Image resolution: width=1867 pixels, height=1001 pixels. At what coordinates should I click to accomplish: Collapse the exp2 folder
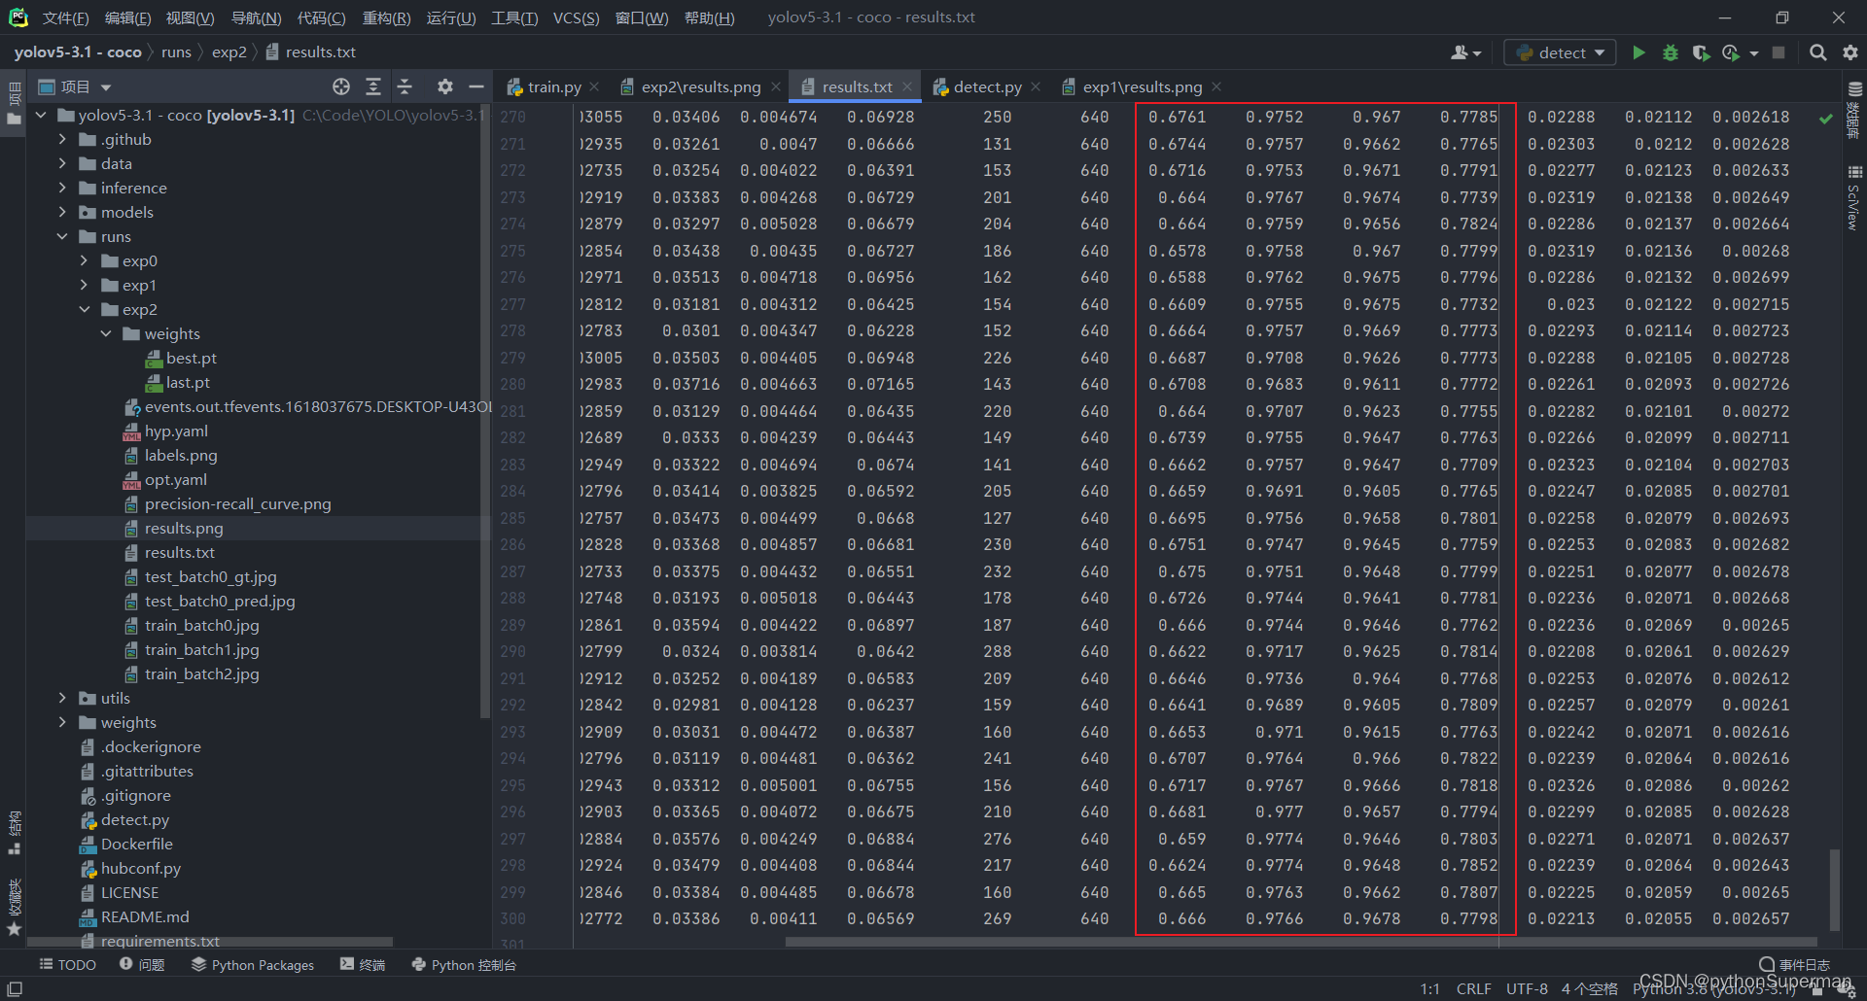click(x=85, y=309)
